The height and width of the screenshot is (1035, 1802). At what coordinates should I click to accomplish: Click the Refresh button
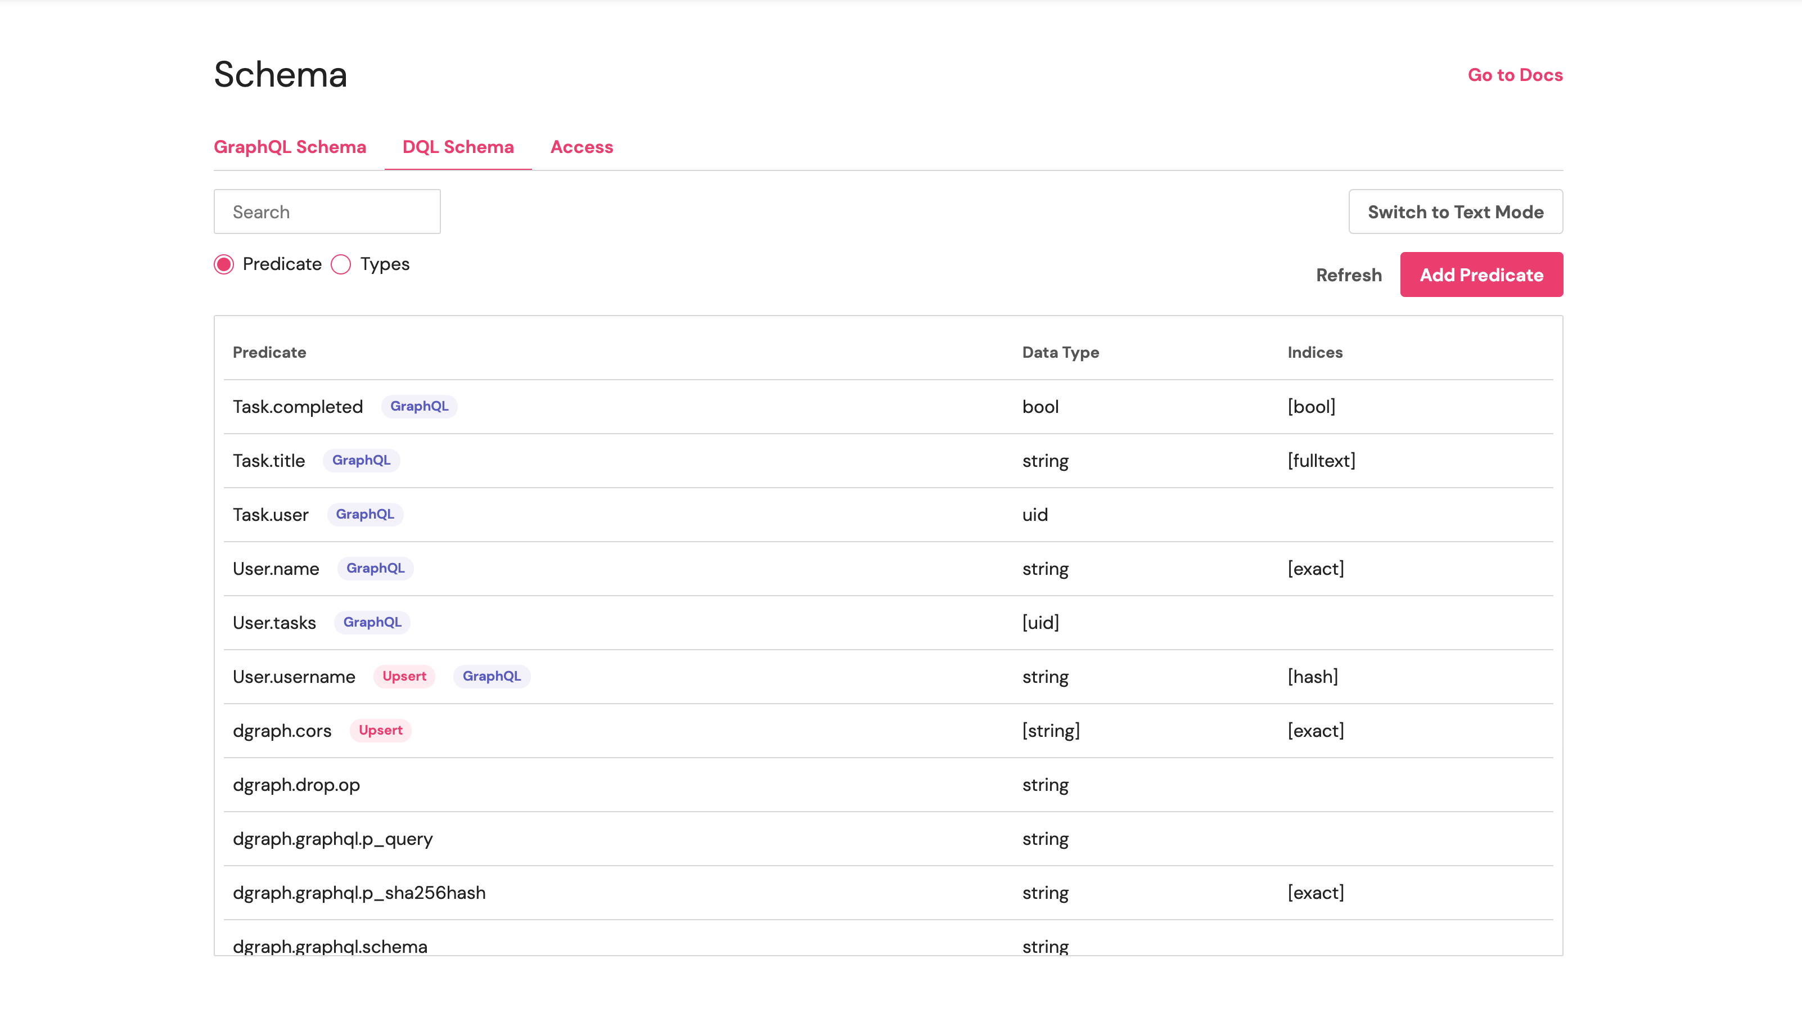[1349, 274]
